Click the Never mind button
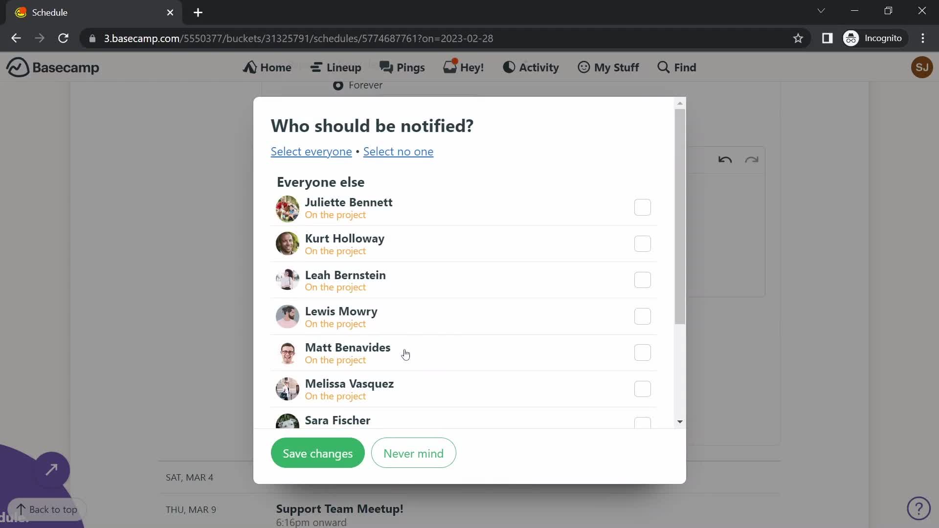Viewport: 939px width, 528px height. (413, 453)
